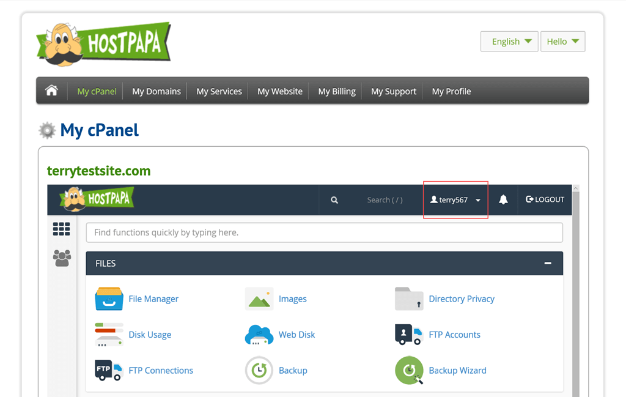Open User Manager people icon in sidebar
626x397 pixels.
(x=62, y=258)
